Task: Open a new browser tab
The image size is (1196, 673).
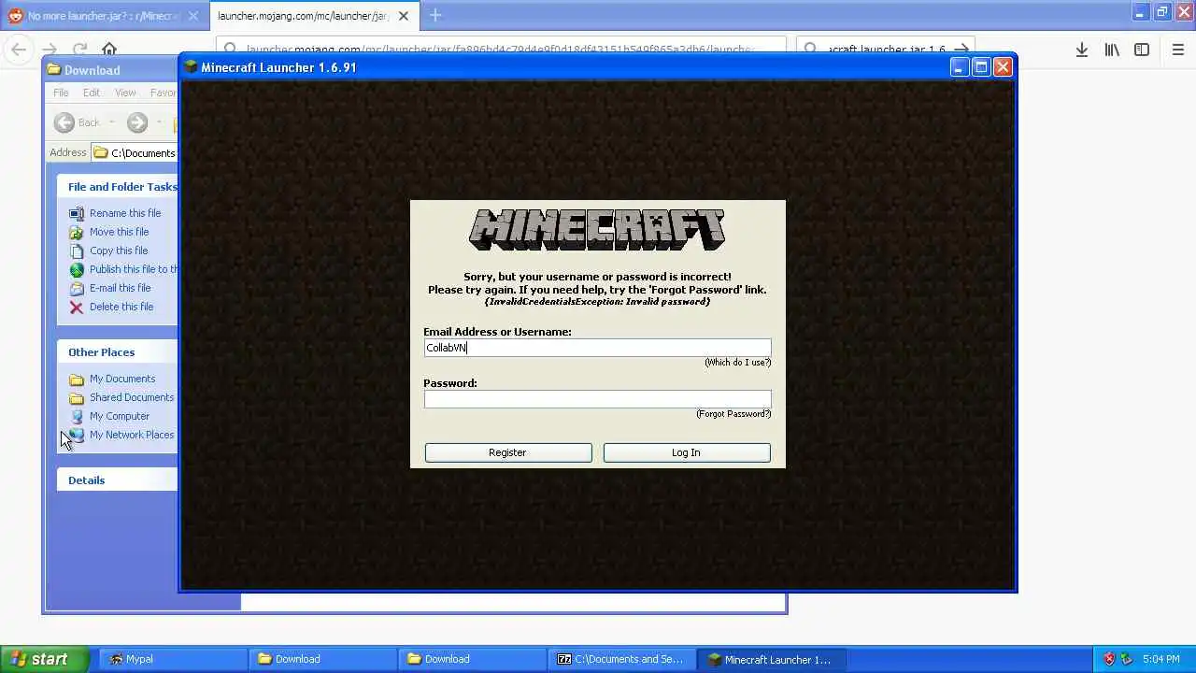Action: 435,15
